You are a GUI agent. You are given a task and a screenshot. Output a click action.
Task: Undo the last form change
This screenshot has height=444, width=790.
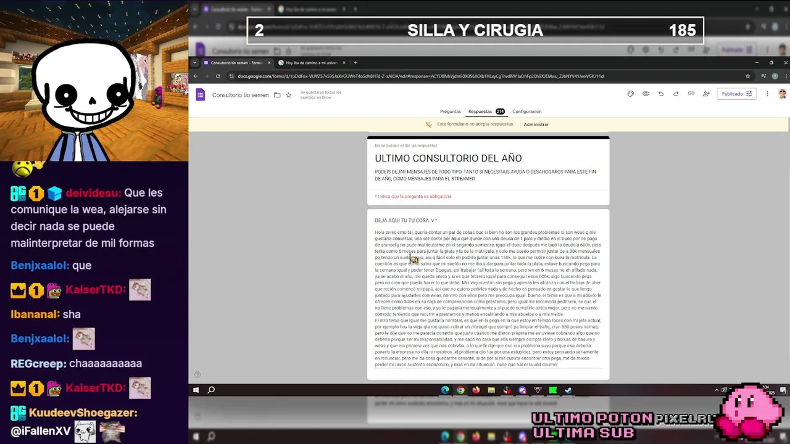click(661, 94)
